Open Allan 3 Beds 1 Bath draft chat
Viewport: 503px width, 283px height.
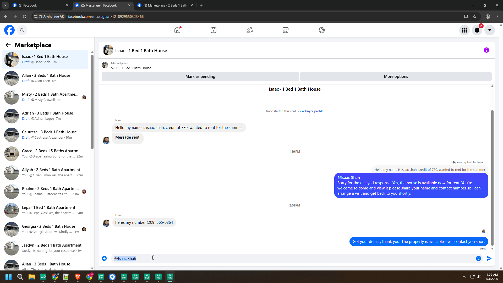(x=45, y=78)
